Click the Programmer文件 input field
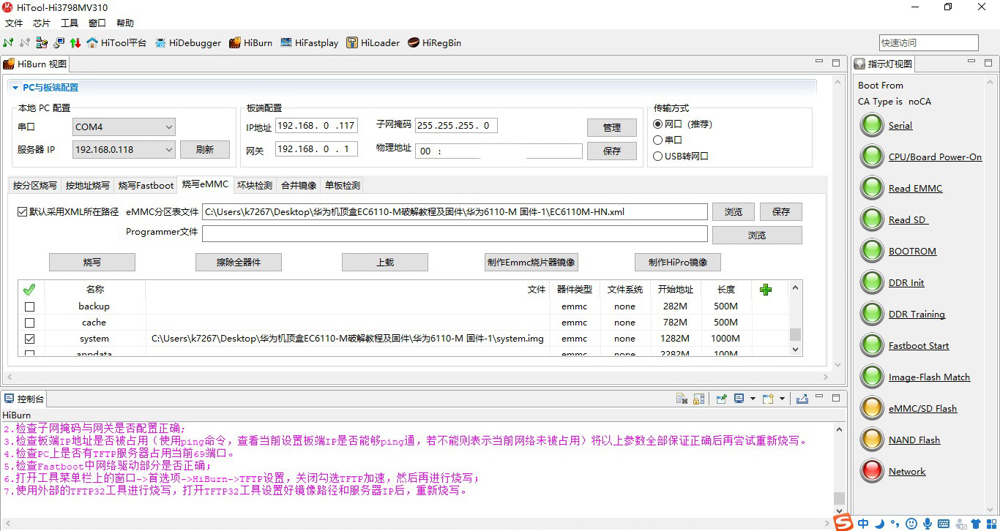Image resolution: width=1000 pixels, height=531 pixels. click(455, 234)
